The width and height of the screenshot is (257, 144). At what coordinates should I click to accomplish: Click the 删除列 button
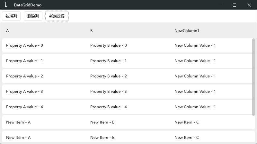tap(33, 16)
